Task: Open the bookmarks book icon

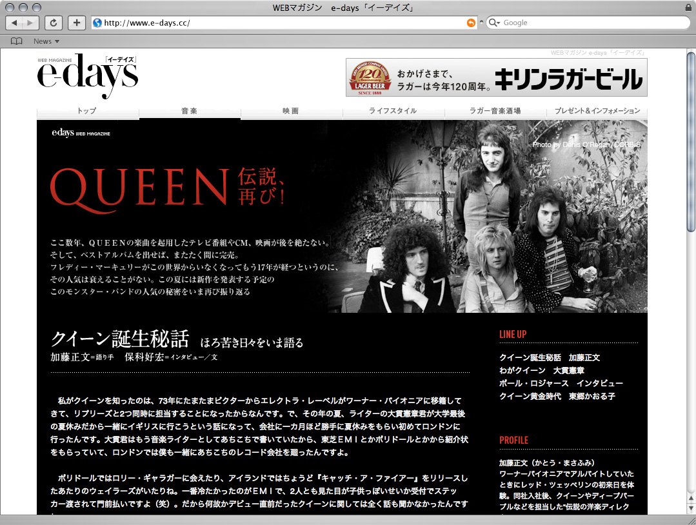Action: tap(17, 41)
